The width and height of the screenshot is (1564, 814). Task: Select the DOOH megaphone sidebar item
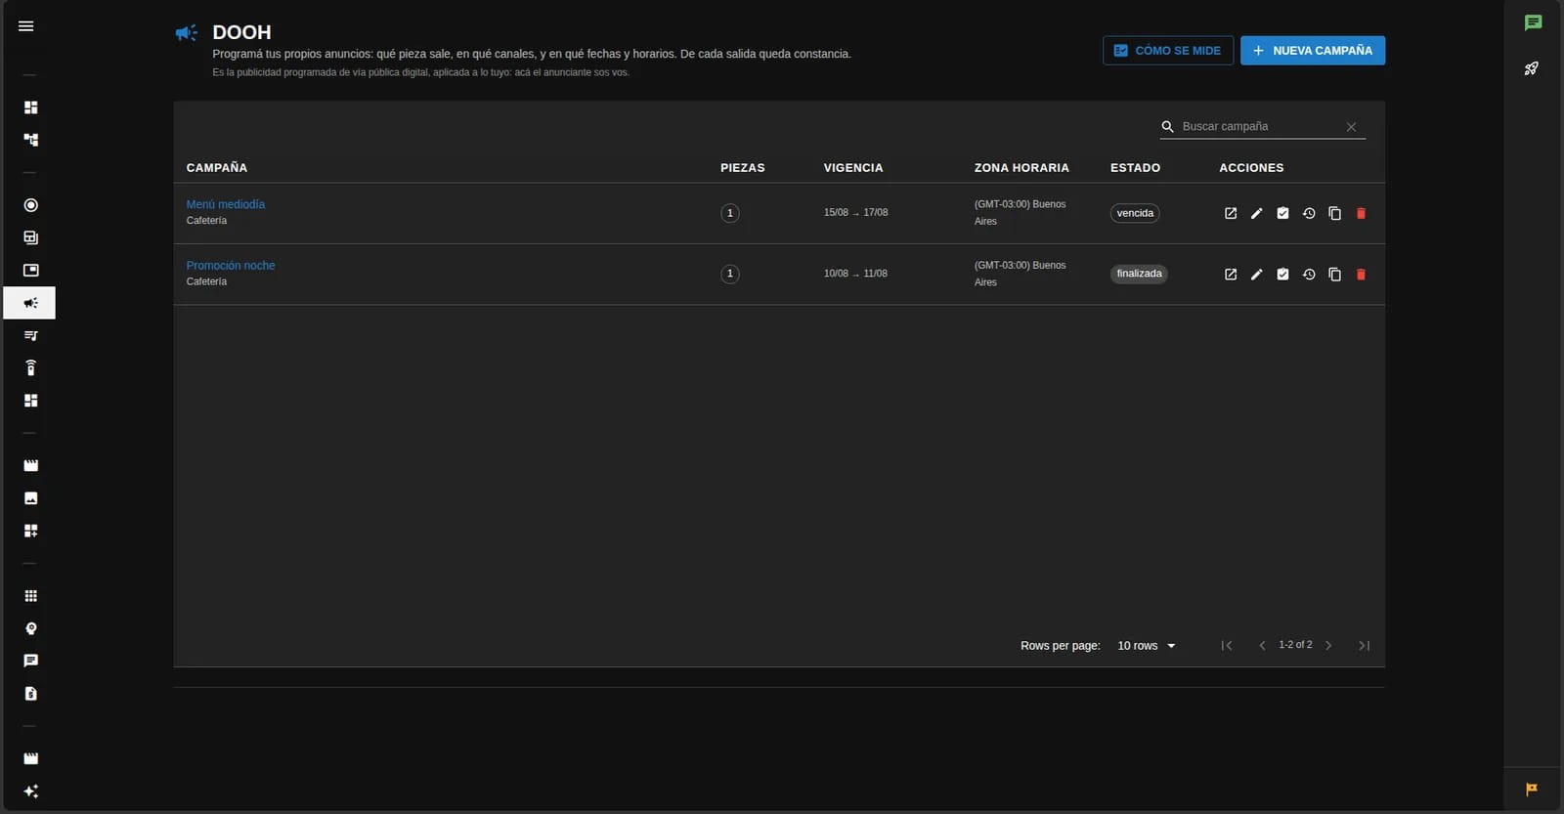pos(30,303)
